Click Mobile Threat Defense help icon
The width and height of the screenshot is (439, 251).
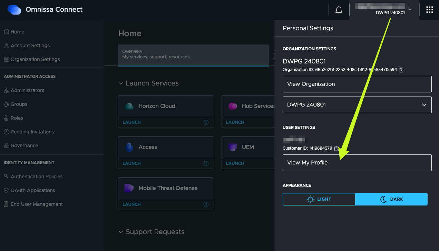206,204
